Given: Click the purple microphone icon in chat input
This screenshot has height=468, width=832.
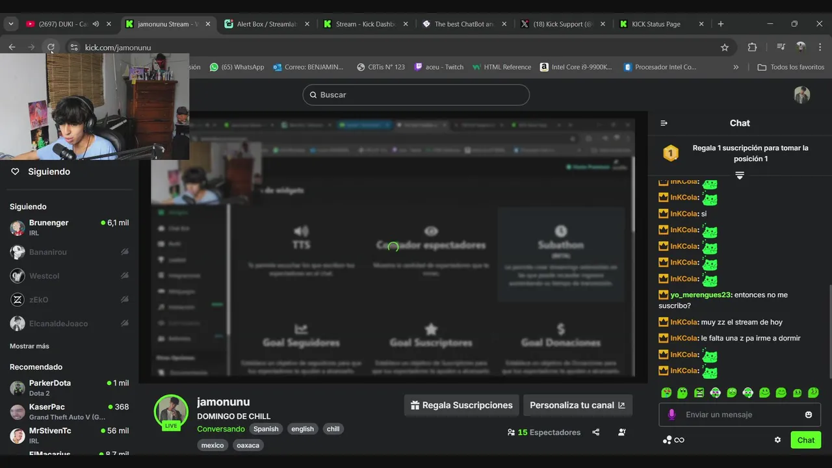Looking at the screenshot, I should [671, 415].
